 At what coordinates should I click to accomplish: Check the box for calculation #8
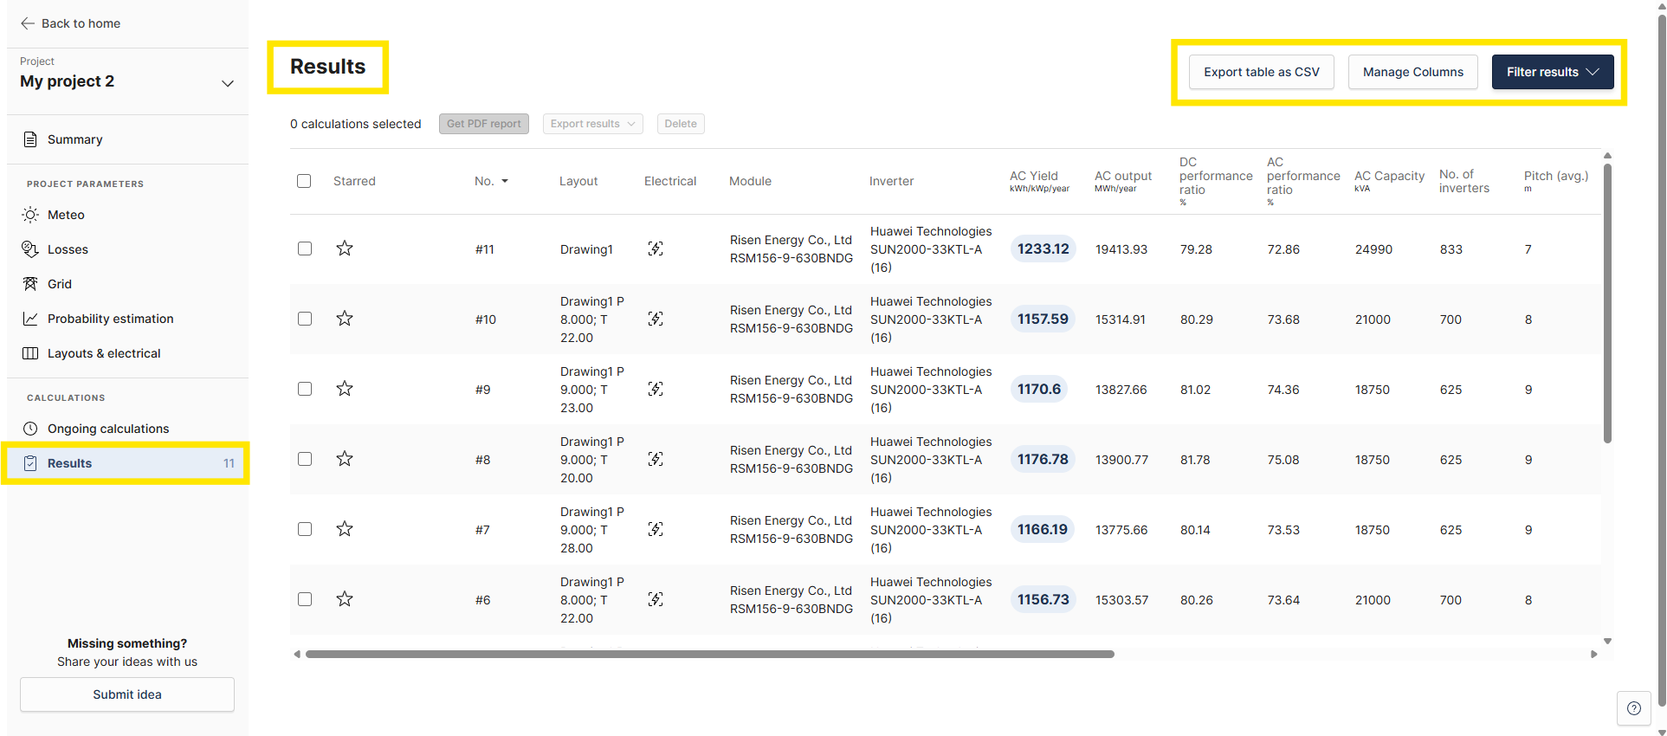click(305, 459)
